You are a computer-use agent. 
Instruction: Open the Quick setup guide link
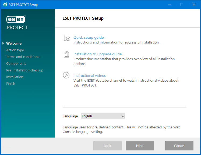click(x=89, y=38)
